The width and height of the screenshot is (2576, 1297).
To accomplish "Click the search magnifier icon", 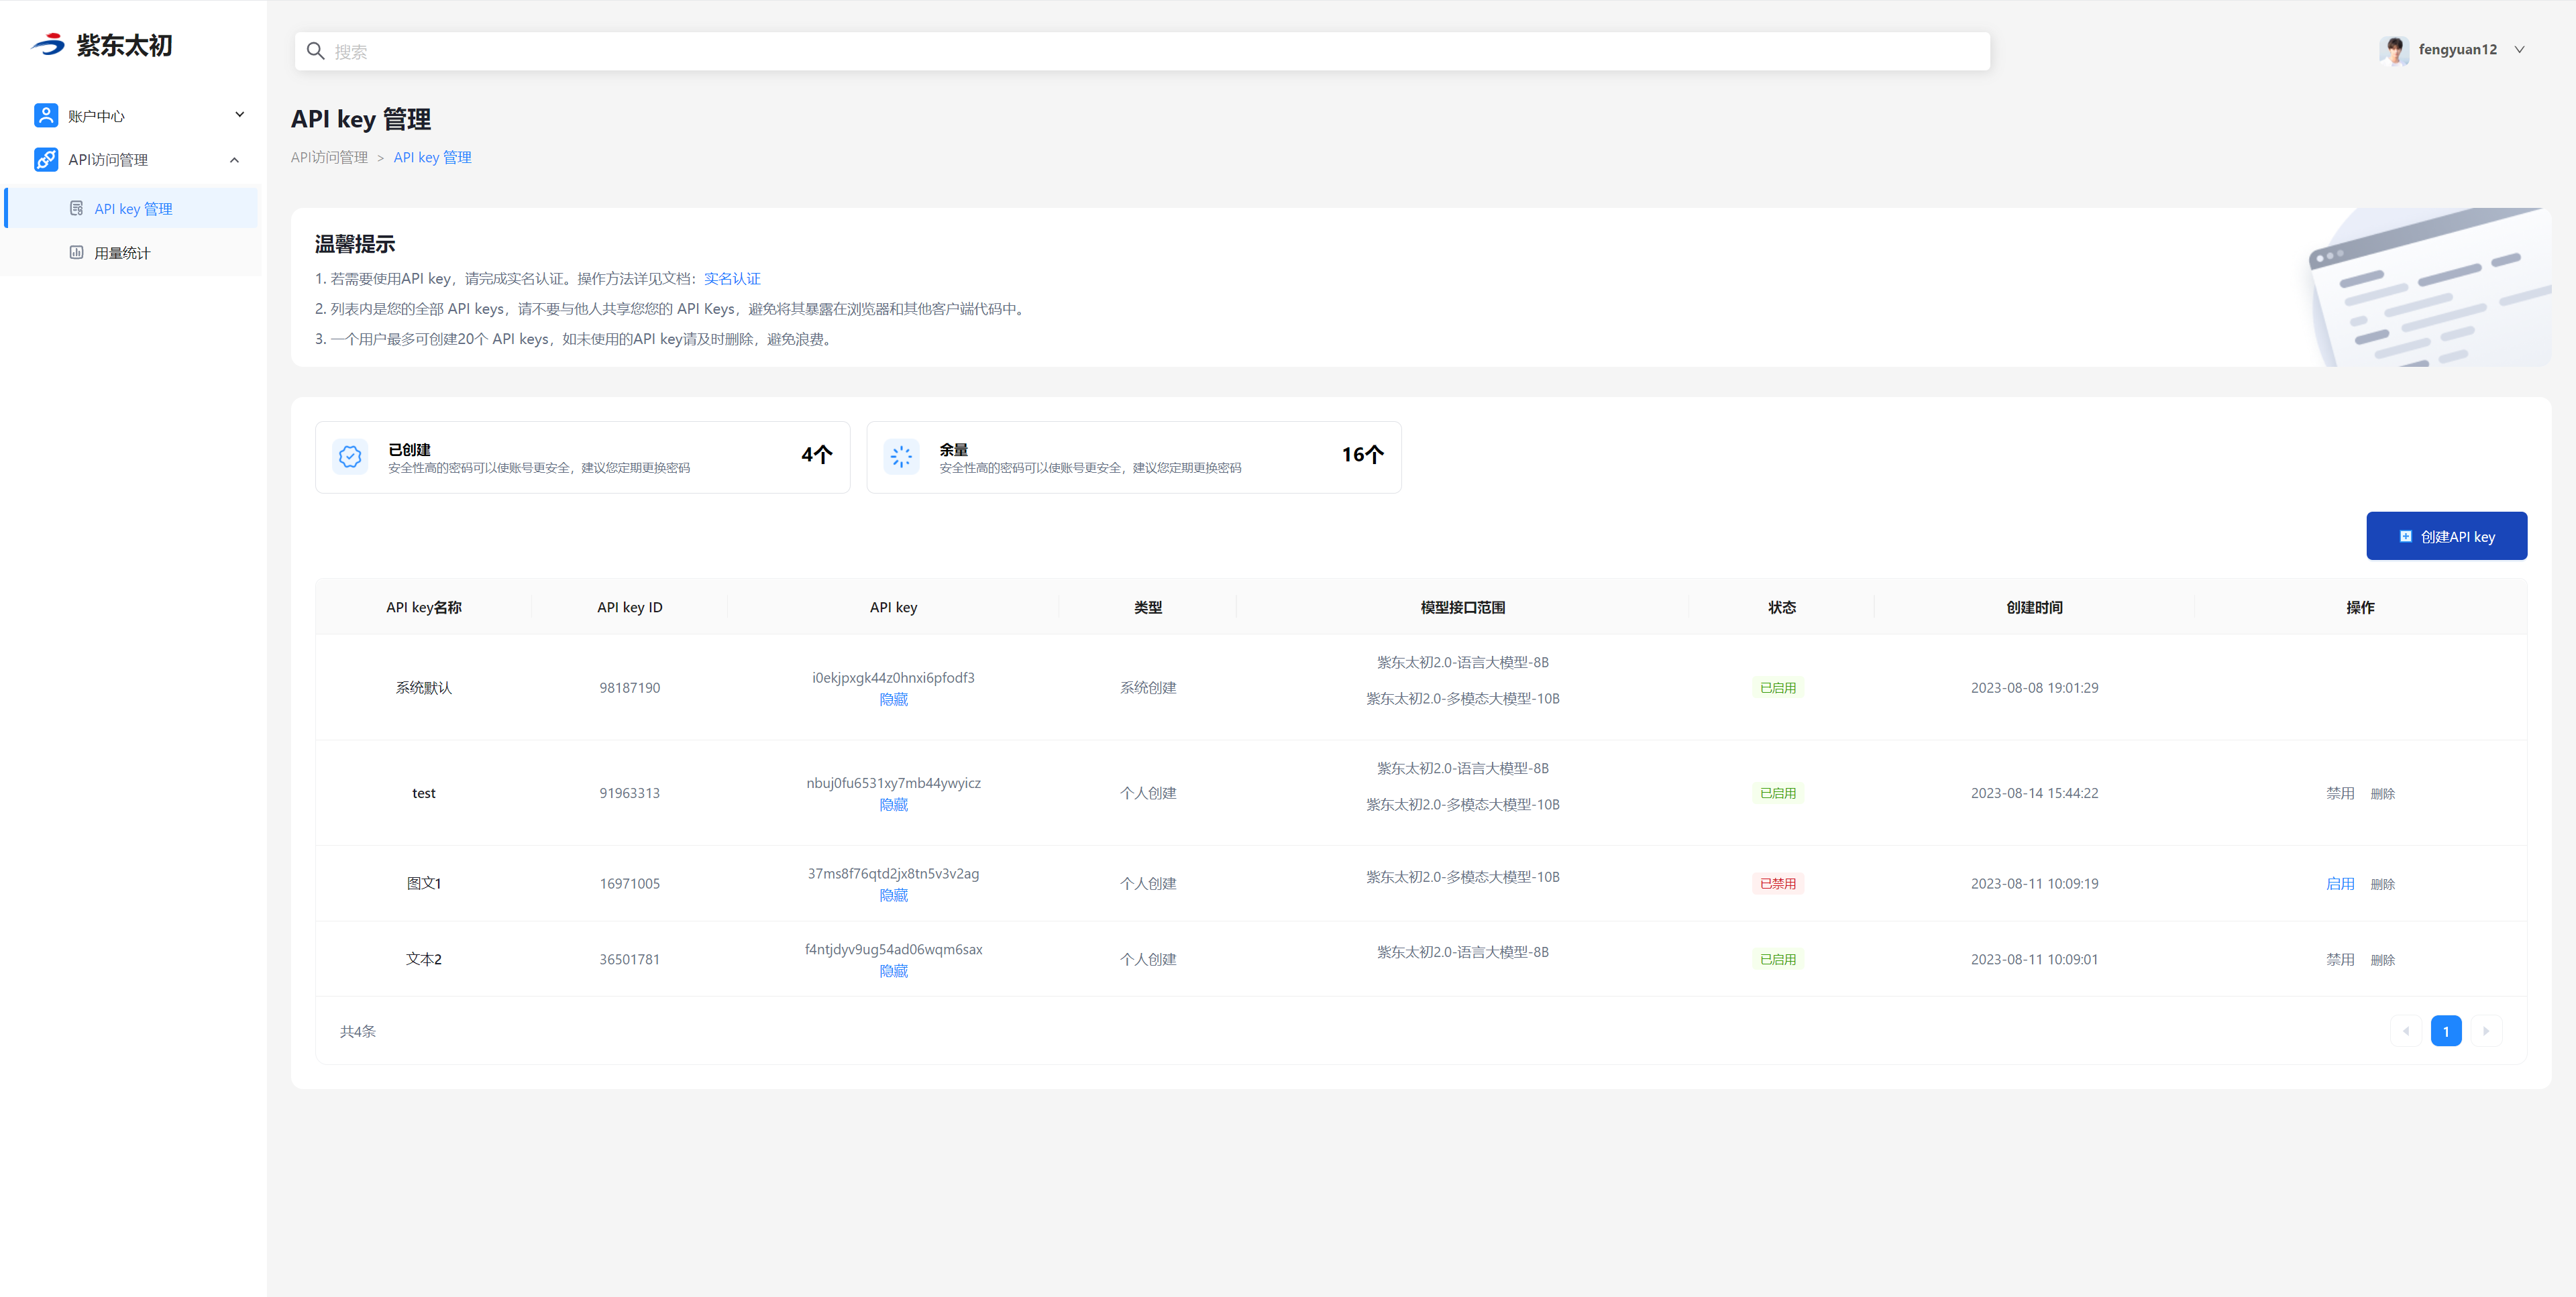I will [315, 51].
